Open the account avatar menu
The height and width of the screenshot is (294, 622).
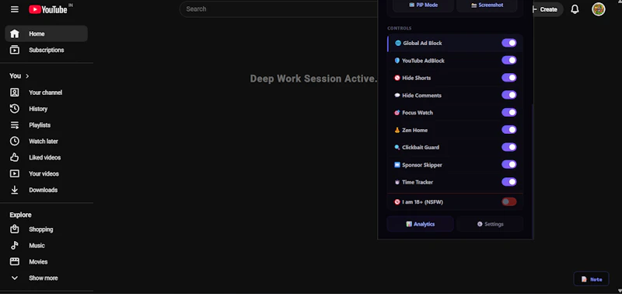click(598, 9)
